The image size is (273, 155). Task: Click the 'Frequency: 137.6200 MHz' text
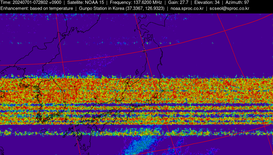coord(136,2)
